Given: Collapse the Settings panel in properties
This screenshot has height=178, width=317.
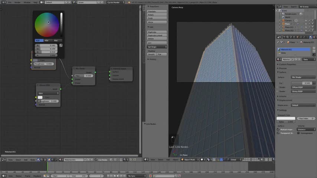Looking at the screenshot, I should click(x=282, y=110).
